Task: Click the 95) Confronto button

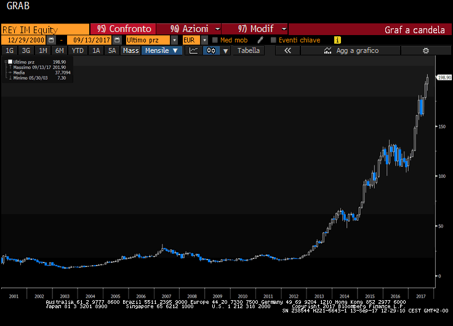Action: click(x=123, y=29)
